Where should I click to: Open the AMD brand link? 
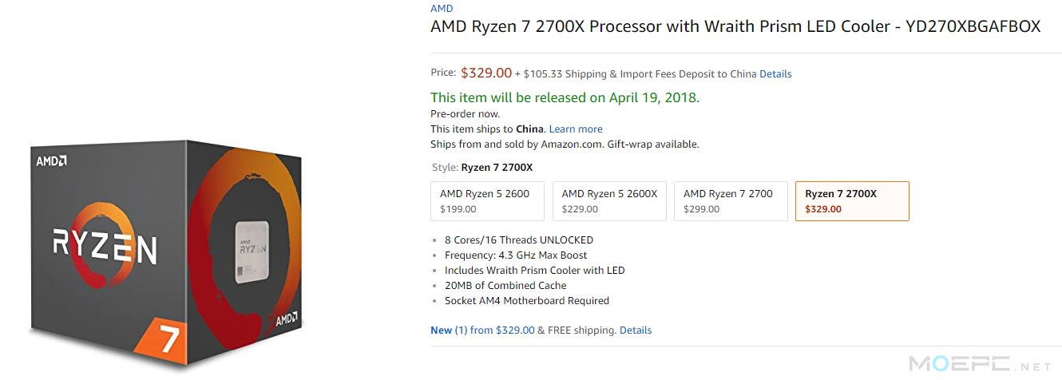442,9
